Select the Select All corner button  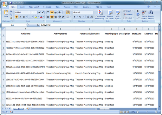[x=3, y=29]
